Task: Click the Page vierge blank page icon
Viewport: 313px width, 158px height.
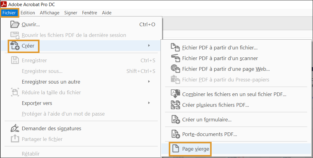Action: (x=176, y=149)
